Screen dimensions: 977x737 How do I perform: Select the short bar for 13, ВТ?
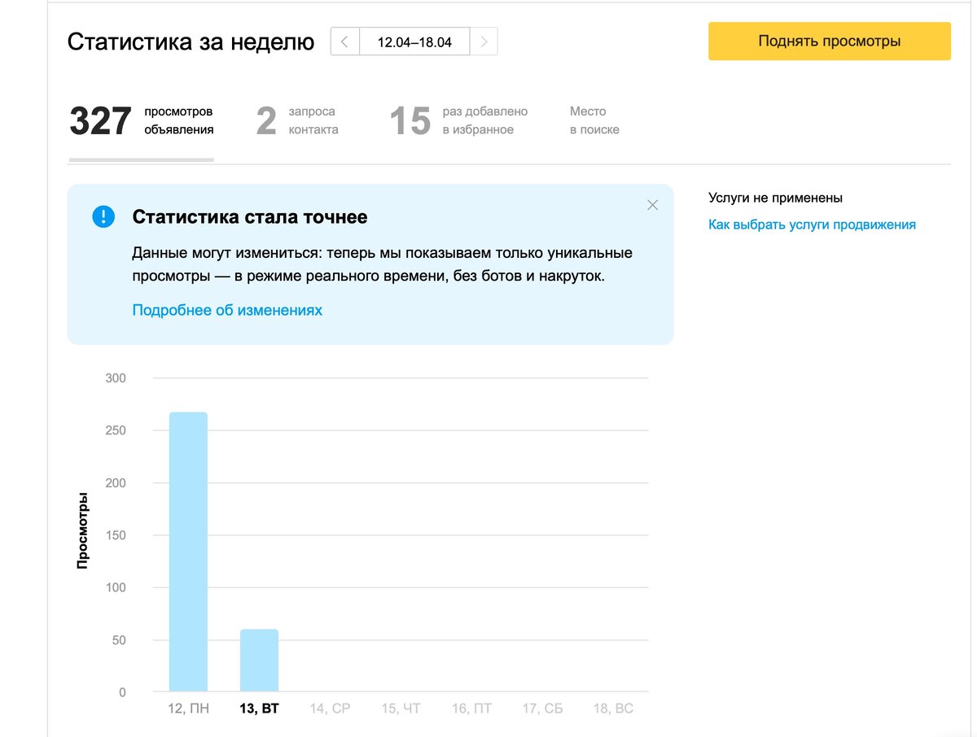click(x=259, y=659)
